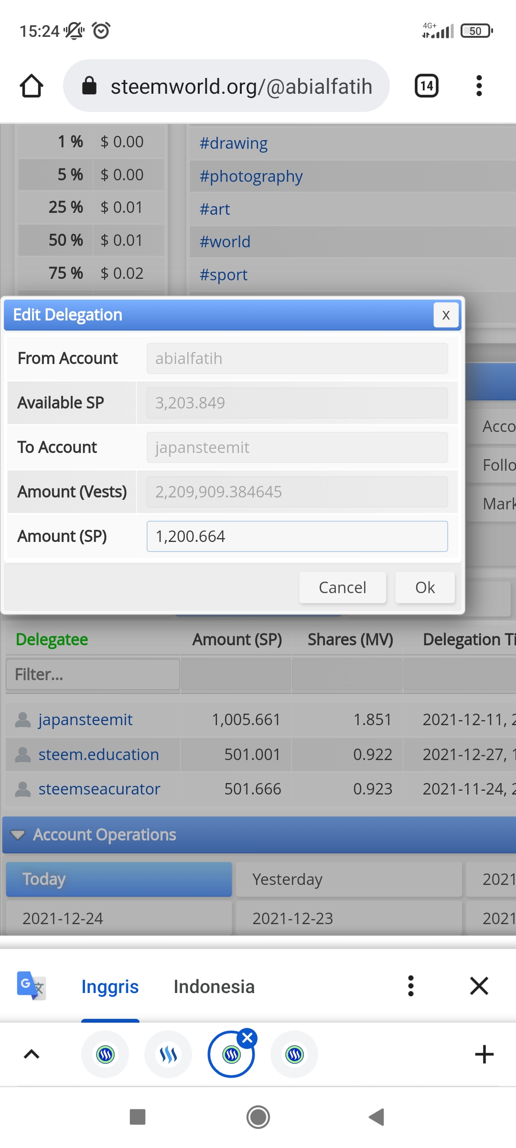Switch to the fourth Steem tab thumbnail
Image resolution: width=516 pixels, height=1148 pixels.
(294, 1054)
